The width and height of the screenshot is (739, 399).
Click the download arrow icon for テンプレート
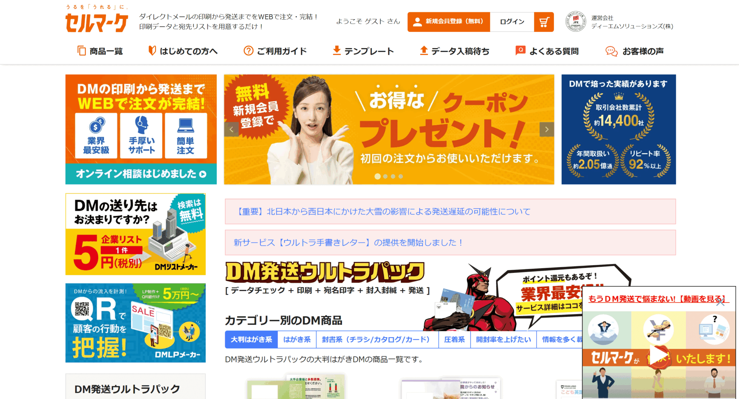point(337,51)
